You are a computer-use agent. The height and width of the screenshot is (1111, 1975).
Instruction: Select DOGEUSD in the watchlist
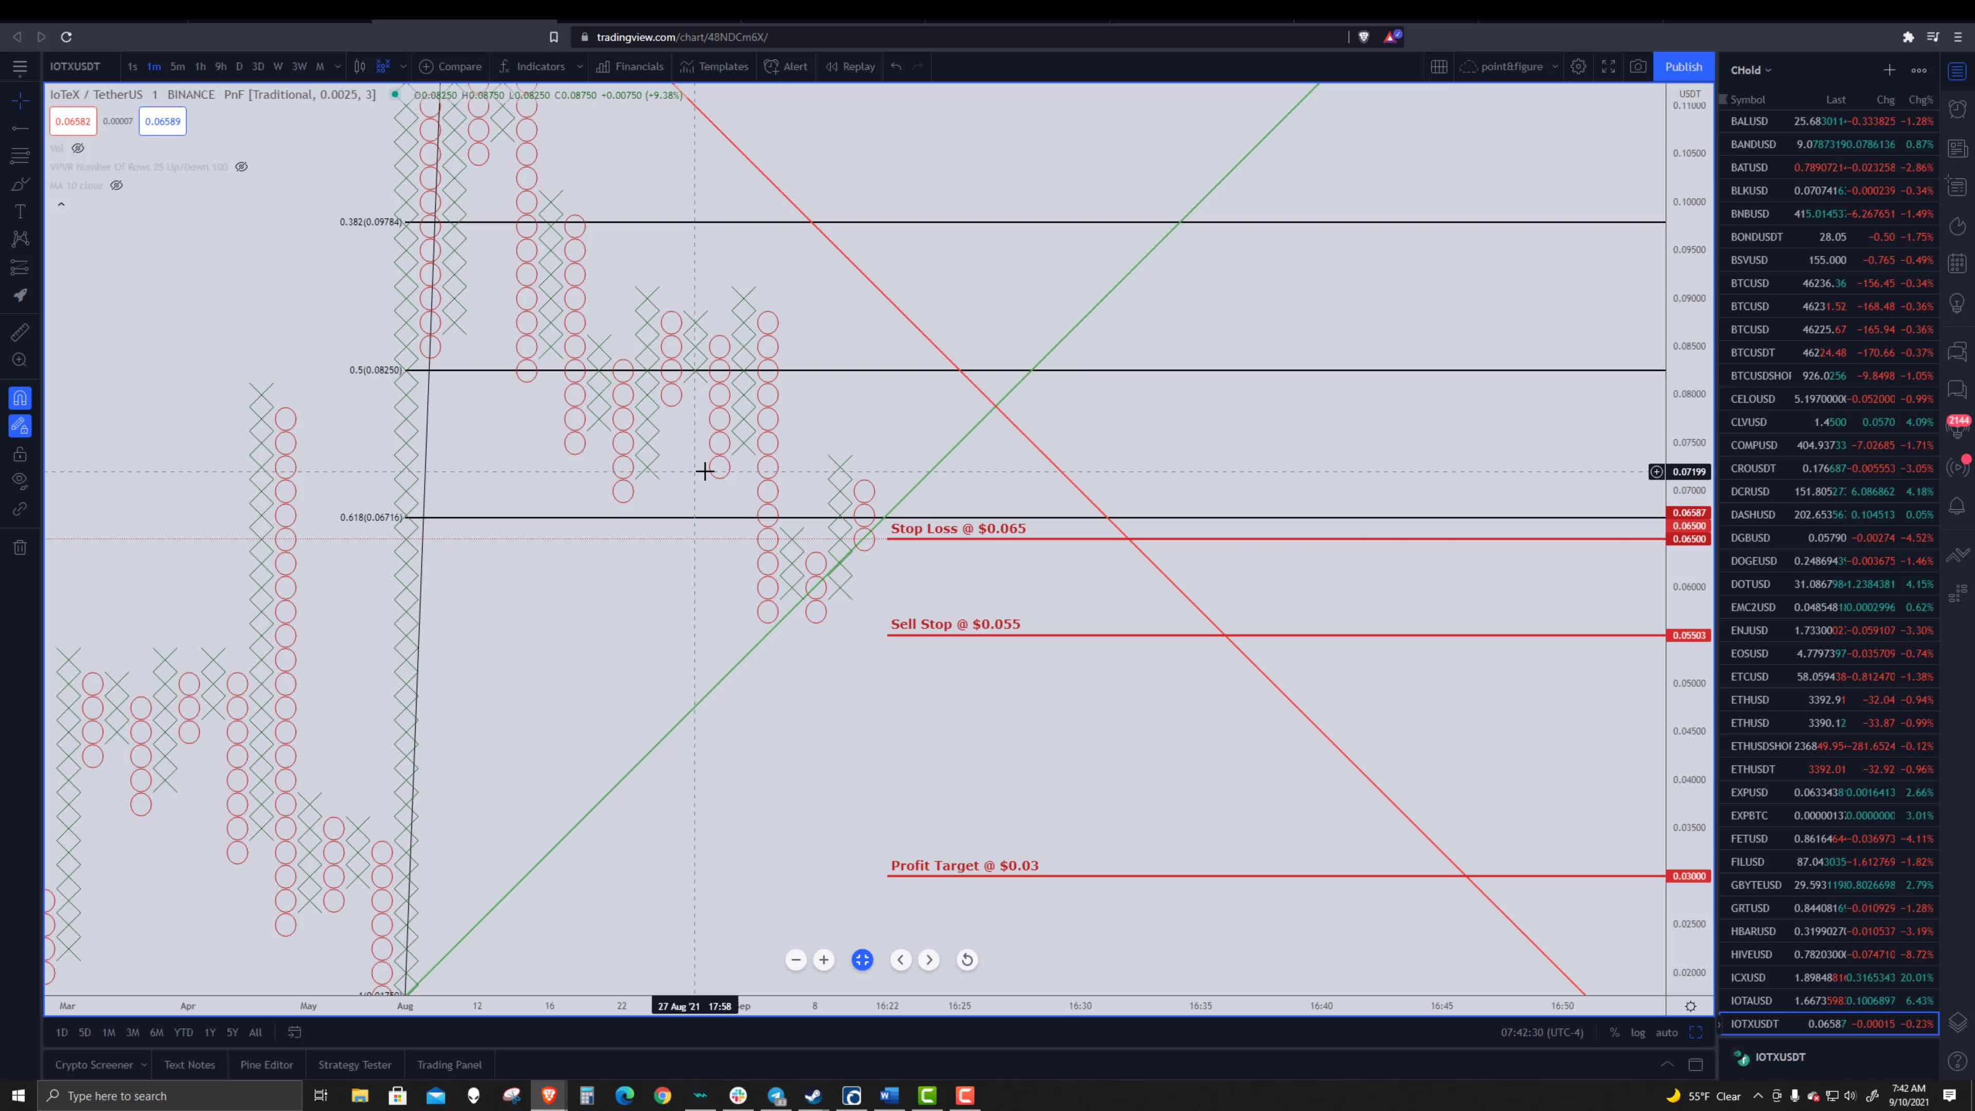pyautogui.click(x=1828, y=561)
